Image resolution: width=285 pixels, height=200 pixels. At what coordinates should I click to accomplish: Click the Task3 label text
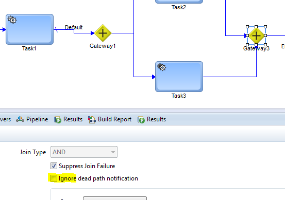[179, 96]
